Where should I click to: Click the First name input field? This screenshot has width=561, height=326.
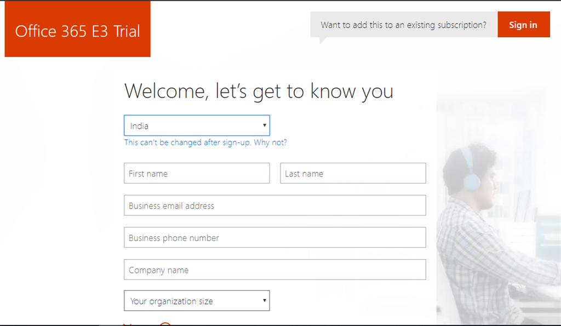(197, 173)
